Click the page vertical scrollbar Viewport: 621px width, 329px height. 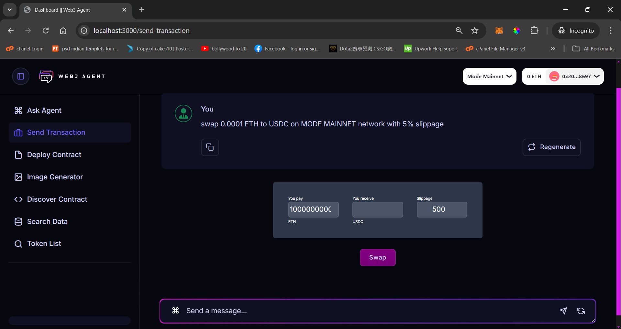click(x=618, y=202)
